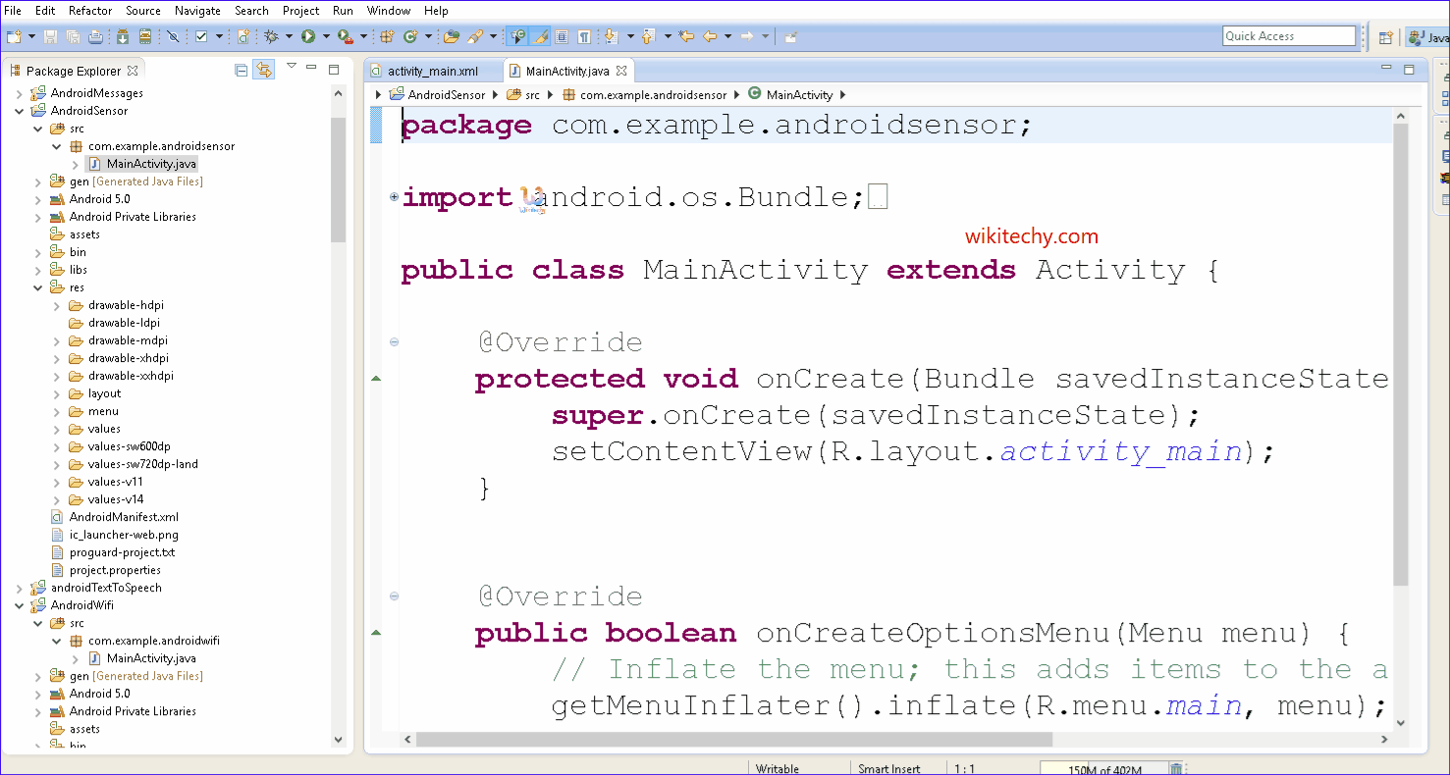The image size is (1450, 775).
Task: Click the green Run button in toolbar
Action: tap(308, 36)
